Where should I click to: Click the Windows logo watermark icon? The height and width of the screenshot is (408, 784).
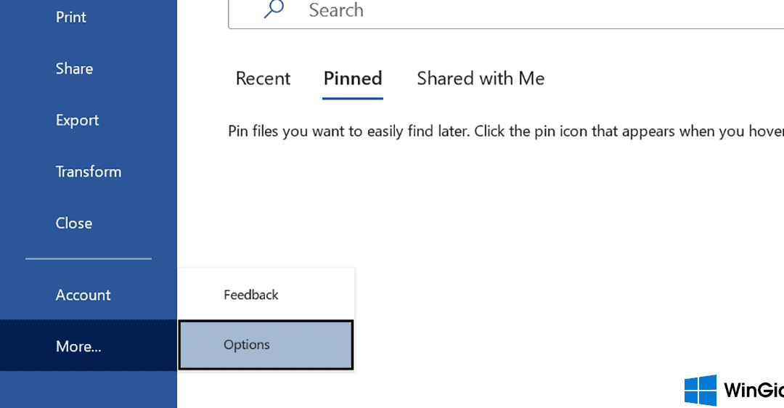point(700,391)
